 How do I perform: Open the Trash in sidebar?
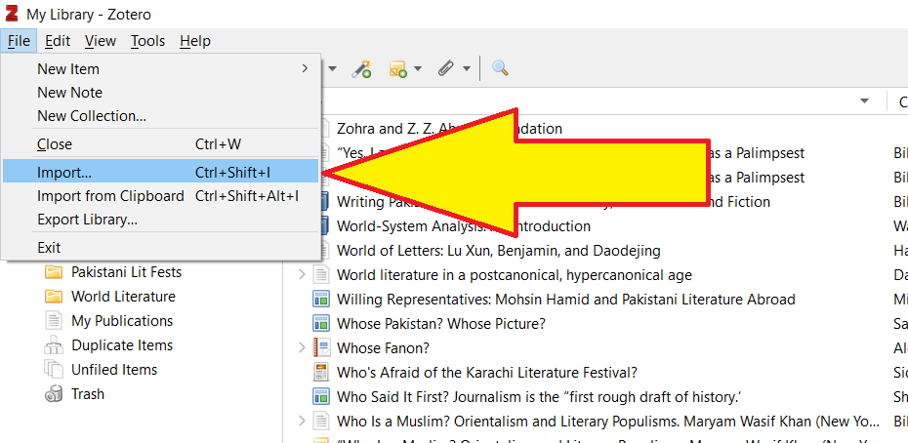tap(88, 394)
